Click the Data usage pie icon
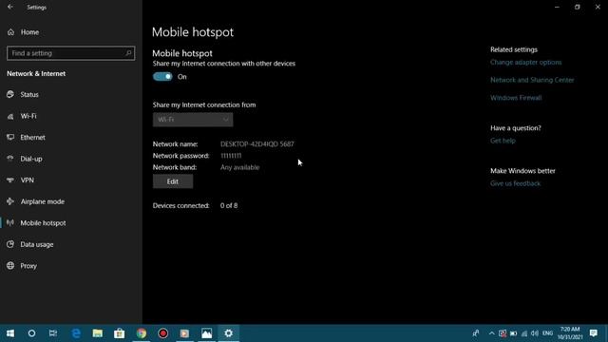The height and width of the screenshot is (342, 608). (x=10, y=244)
